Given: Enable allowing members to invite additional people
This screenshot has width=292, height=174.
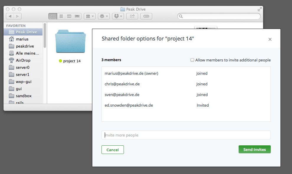Looking at the screenshot, I should (192, 60).
